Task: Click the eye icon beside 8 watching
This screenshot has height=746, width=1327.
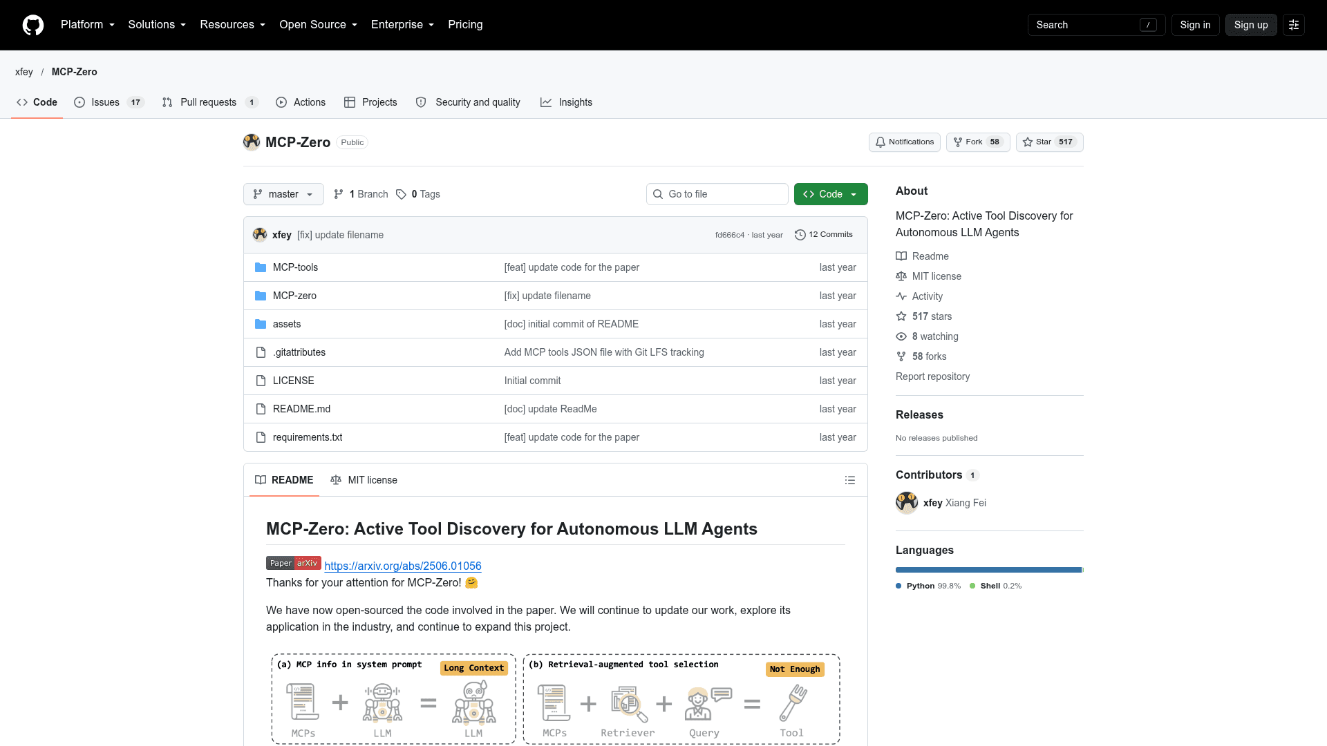Action: click(901, 336)
